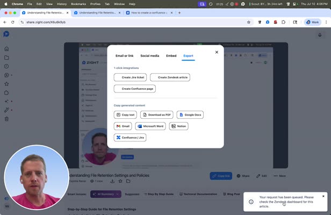Select the Export tab
The height and width of the screenshot is (215, 331).
[188, 56]
